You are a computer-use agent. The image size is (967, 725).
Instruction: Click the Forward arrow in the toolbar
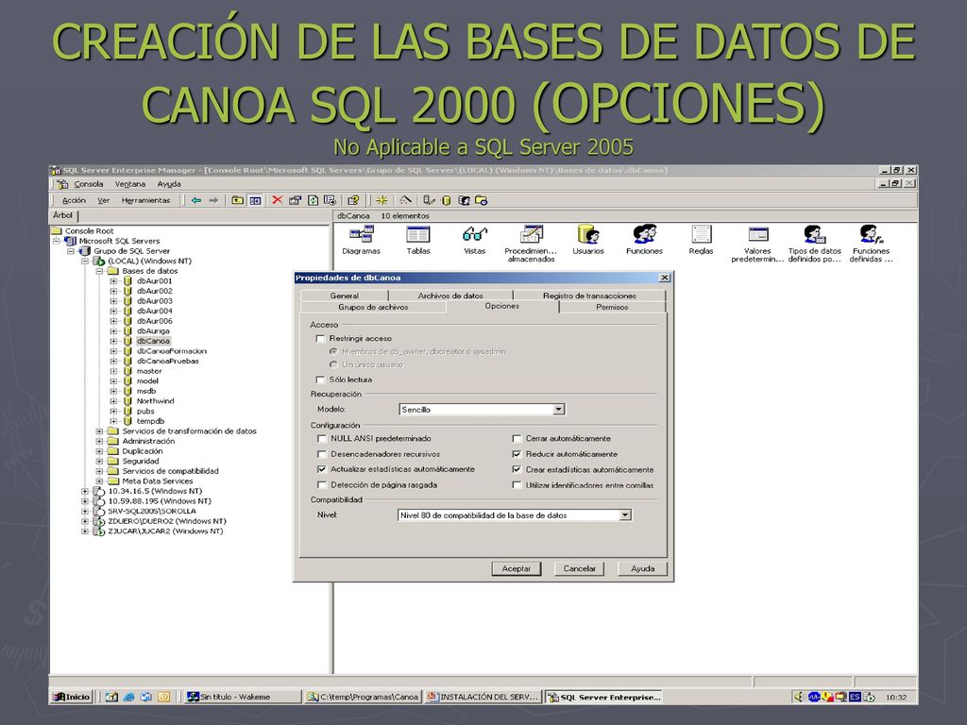click(x=213, y=200)
